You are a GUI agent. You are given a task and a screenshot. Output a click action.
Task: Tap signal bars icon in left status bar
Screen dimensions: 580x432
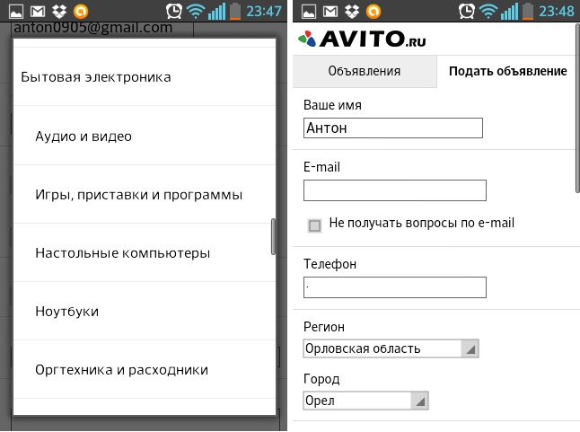click(216, 12)
